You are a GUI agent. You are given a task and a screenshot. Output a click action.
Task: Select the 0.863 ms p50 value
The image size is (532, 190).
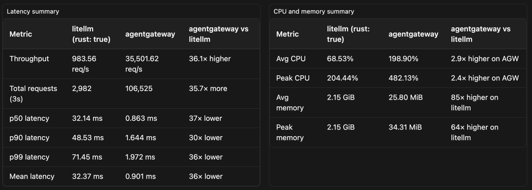[x=141, y=118]
